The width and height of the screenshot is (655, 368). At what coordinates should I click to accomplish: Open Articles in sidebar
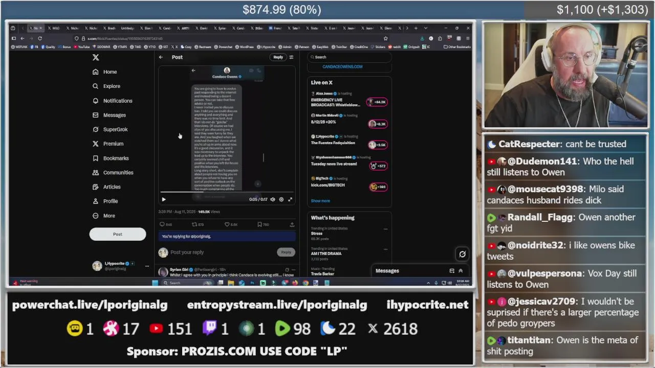(x=106, y=187)
